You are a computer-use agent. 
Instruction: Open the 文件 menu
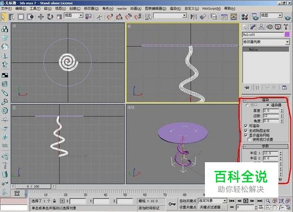(x=6, y=9)
